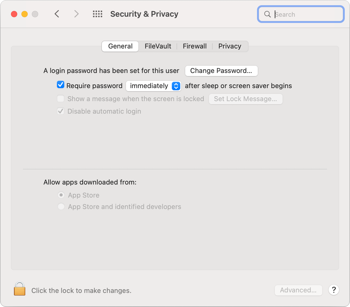Choose App Store and identified developers
The image size is (350, 307).
click(61, 206)
